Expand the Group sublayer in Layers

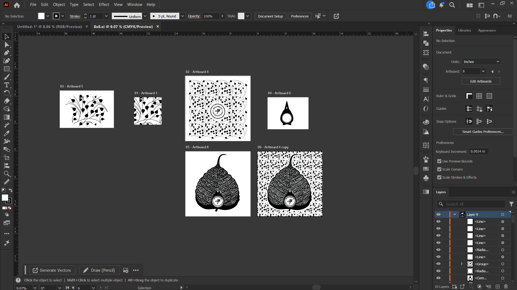462,264
